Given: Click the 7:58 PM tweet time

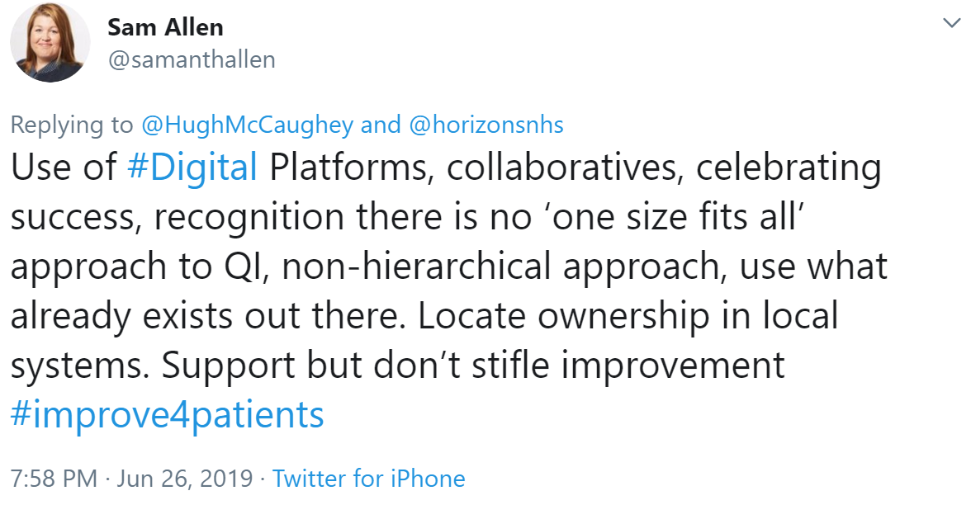Looking at the screenshot, I should click(x=54, y=479).
